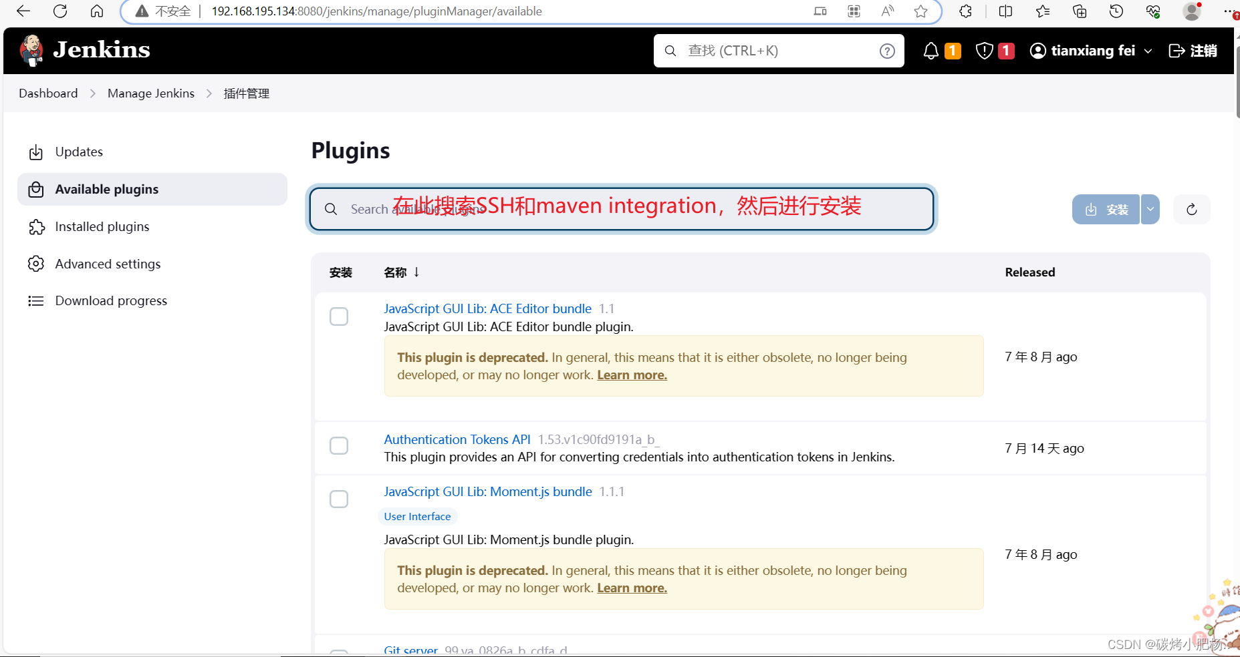
Task: Open Authentication Tokens API plugin link
Action: [457, 439]
